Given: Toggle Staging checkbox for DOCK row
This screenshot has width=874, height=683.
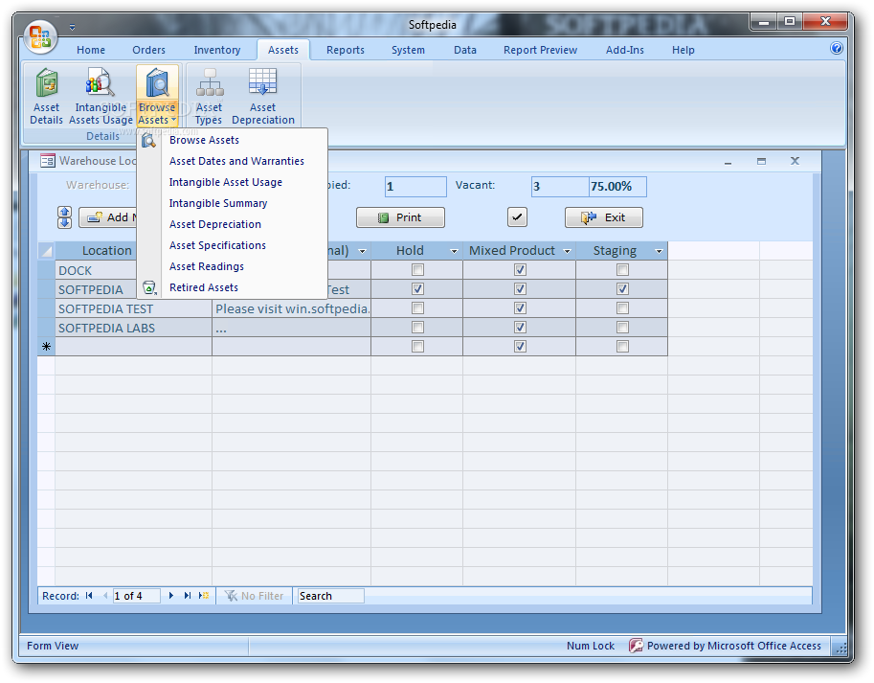Looking at the screenshot, I should (x=622, y=270).
